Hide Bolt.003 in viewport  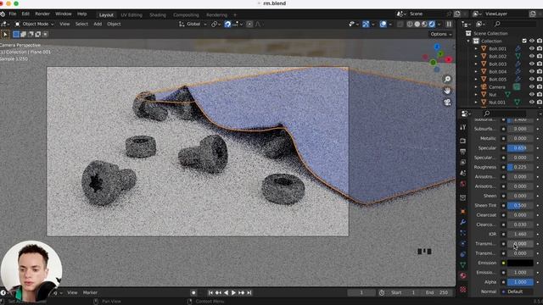pos(532,64)
